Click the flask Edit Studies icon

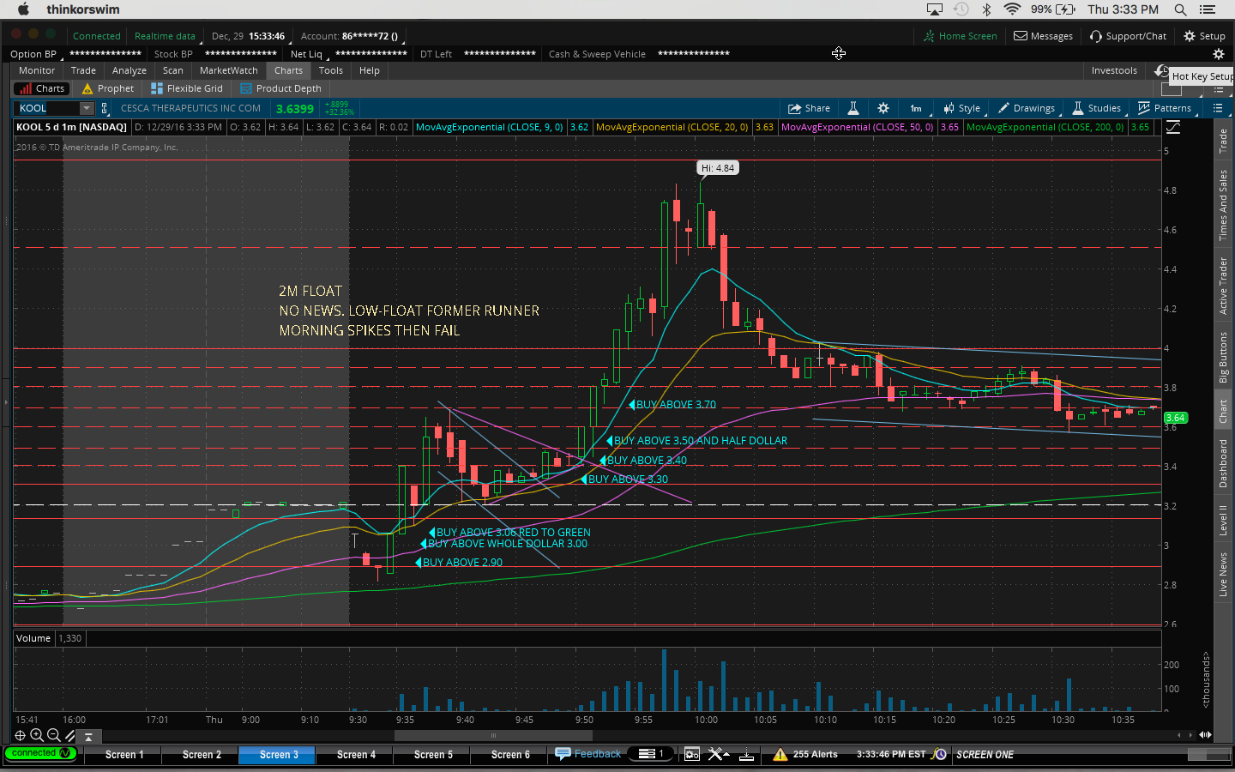click(853, 108)
